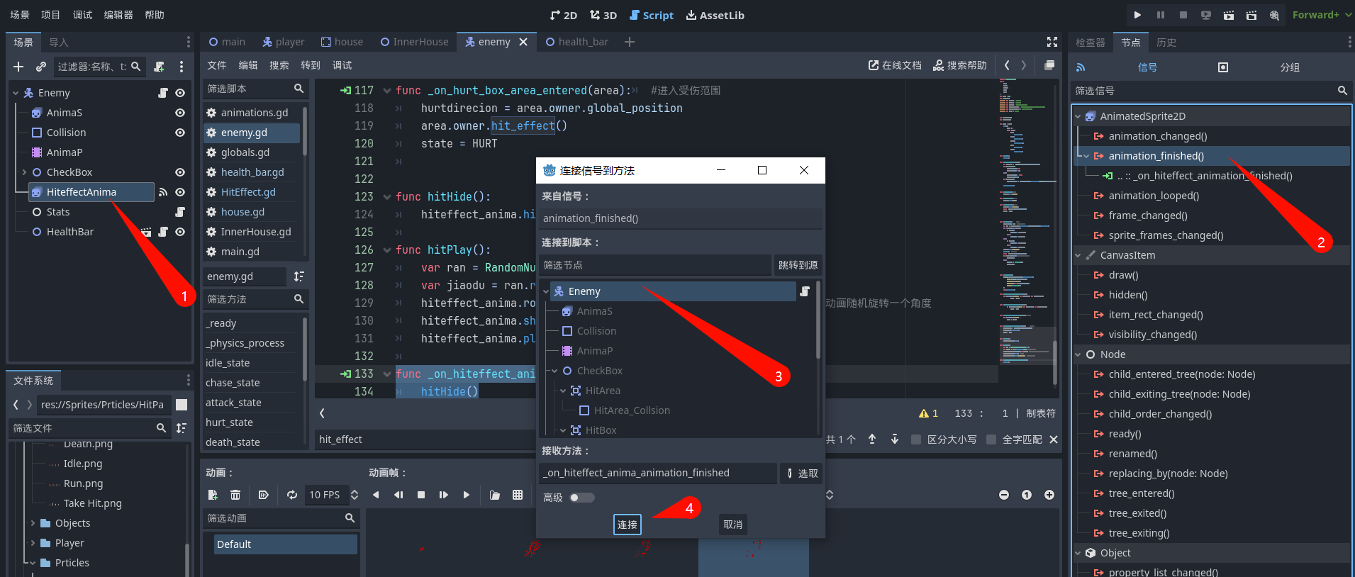Enable case sensitive search checkbox
Screen dimensions: 1355x577
(x=916, y=439)
